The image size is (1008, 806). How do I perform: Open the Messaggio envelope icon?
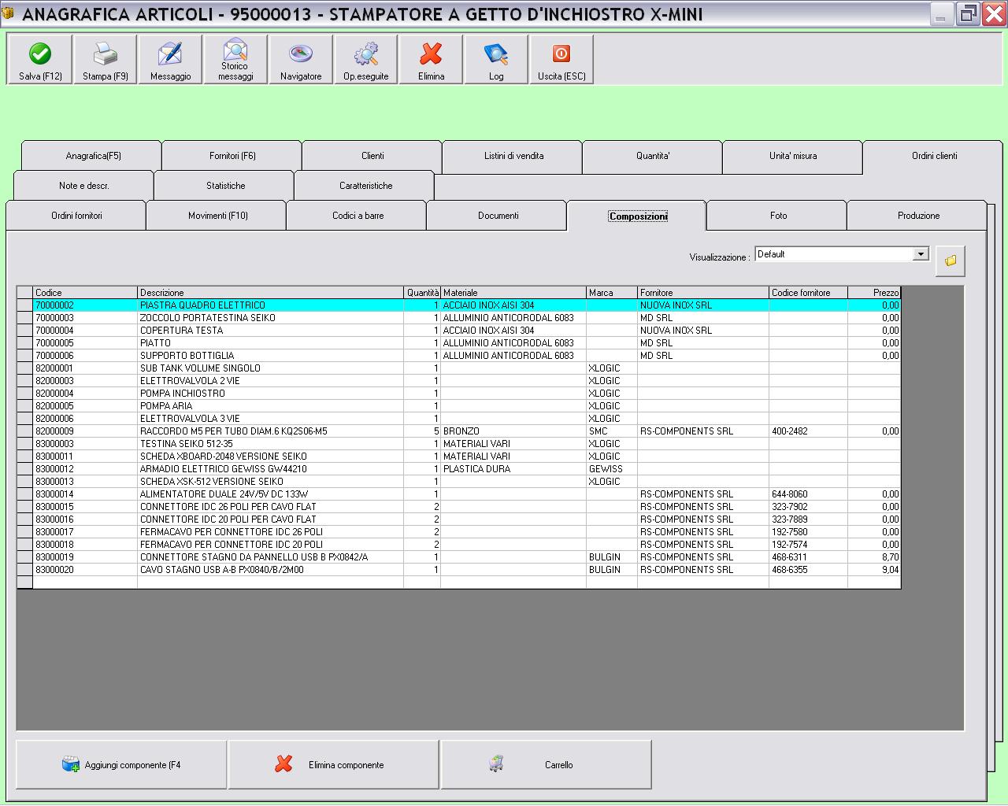point(170,54)
